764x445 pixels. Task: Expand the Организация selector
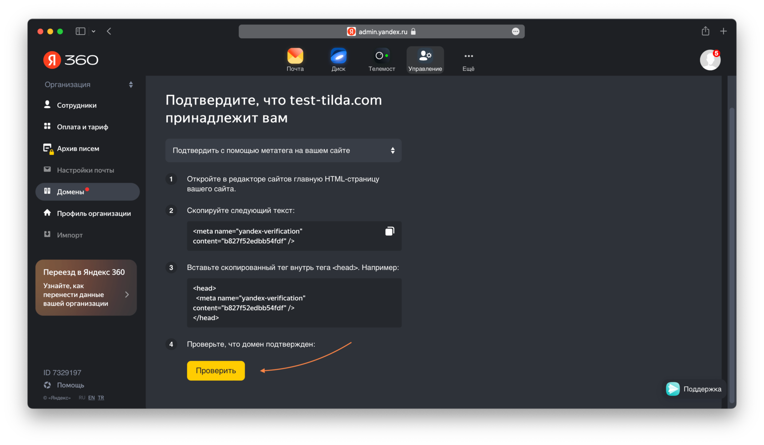89,85
